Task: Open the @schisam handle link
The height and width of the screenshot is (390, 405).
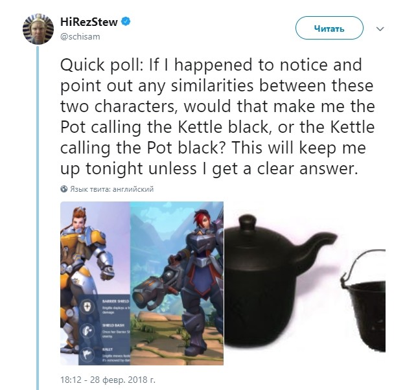Action: click(x=80, y=37)
